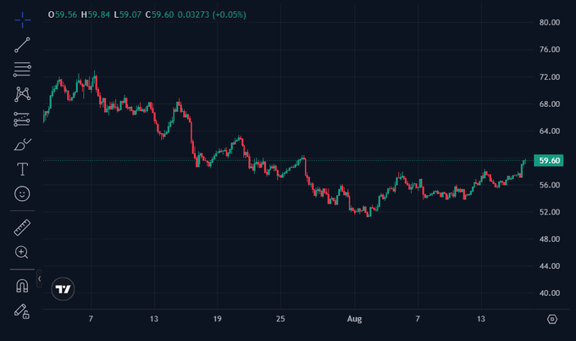Select the Text annotation tool
This screenshot has height=341, width=576.
pos(22,169)
